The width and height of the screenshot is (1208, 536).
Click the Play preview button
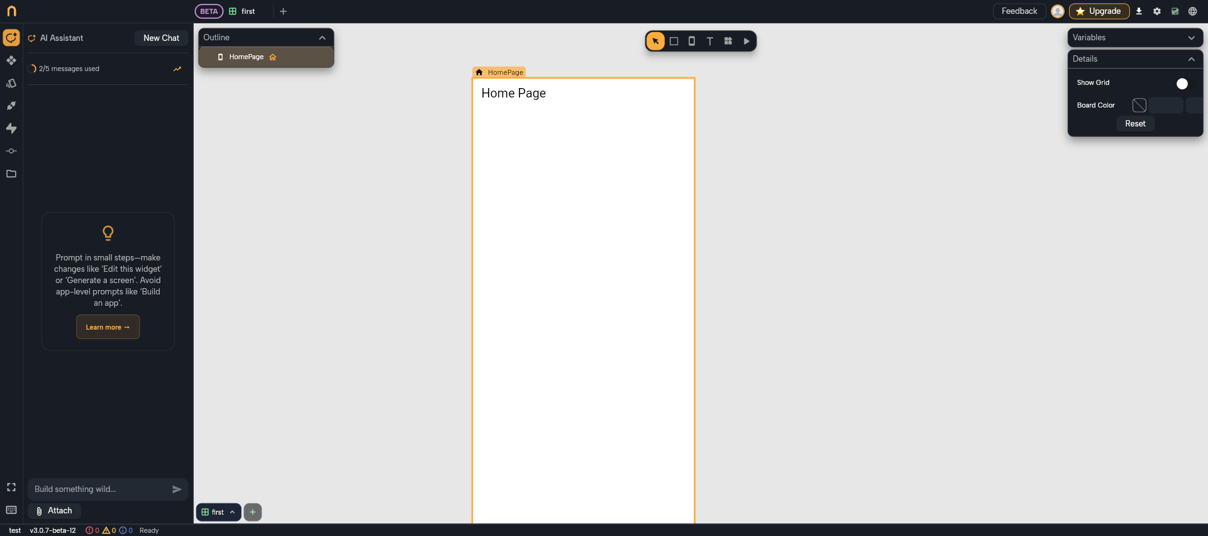point(746,42)
